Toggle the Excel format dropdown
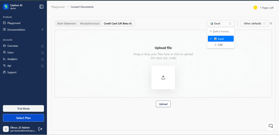Viewport: 279px width, 135px height. click(221, 23)
